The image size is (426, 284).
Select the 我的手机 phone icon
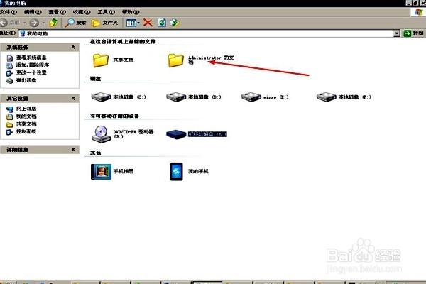(x=176, y=172)
